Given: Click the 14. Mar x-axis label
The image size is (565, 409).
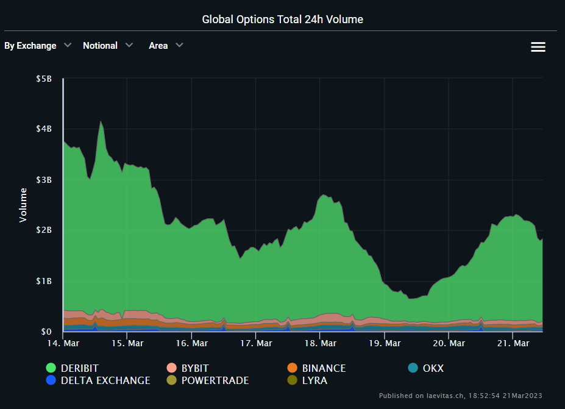Looking at the screenshot, I should point(63,343).
